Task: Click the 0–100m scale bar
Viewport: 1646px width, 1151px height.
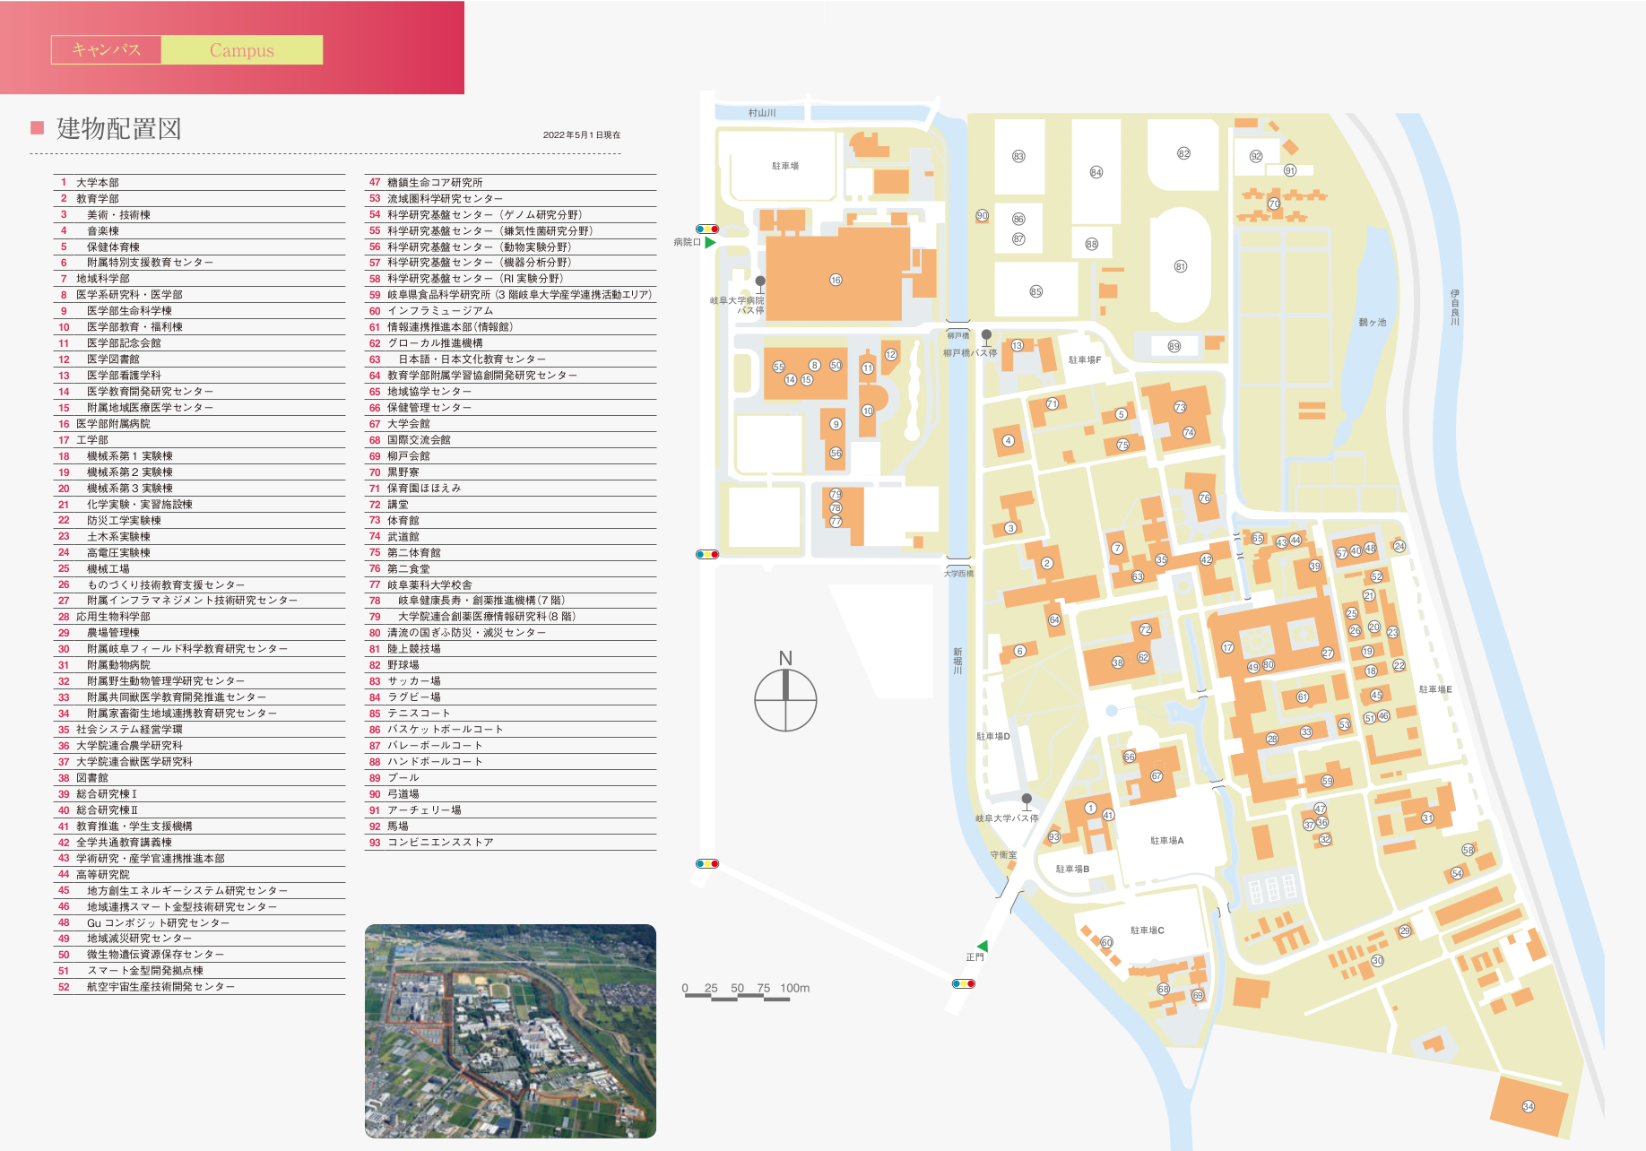Action: click(737, 996)
